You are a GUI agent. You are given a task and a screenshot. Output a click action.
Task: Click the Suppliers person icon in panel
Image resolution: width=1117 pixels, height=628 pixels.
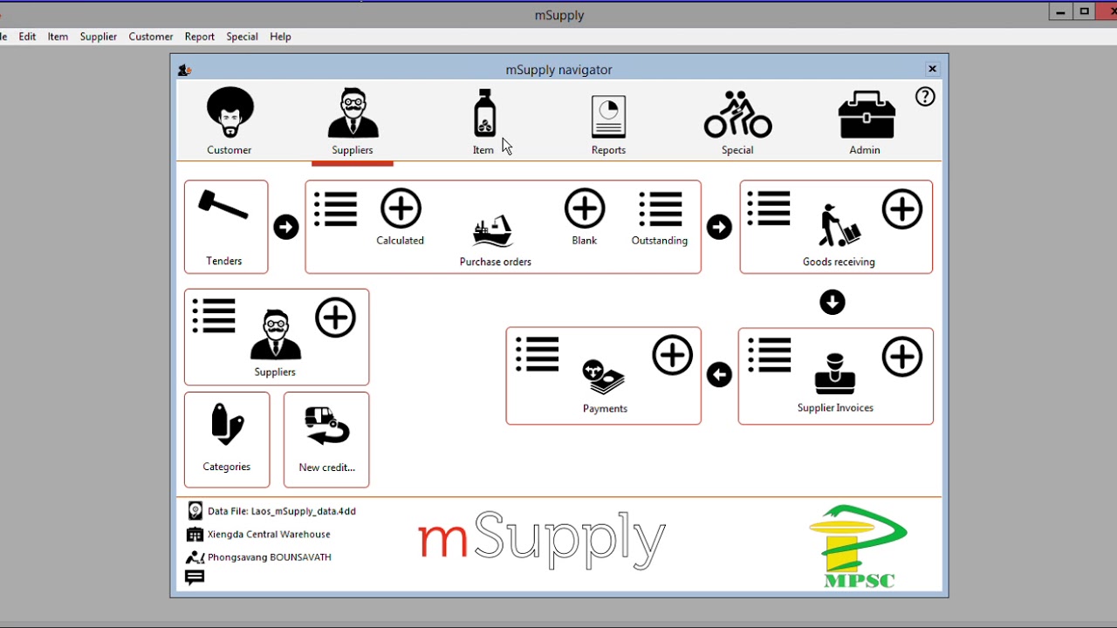tap(276, 335)
